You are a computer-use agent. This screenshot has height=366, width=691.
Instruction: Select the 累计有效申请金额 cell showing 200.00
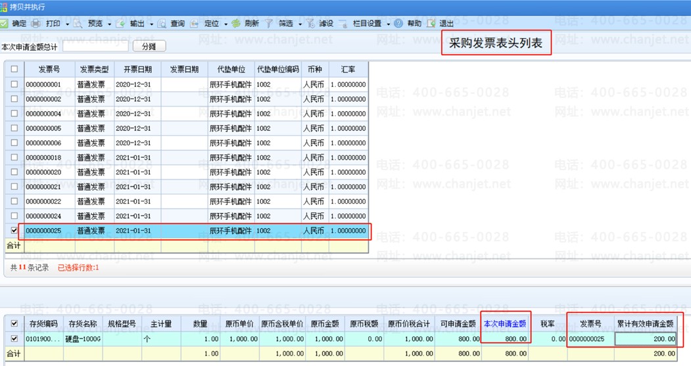coord(646,339)
